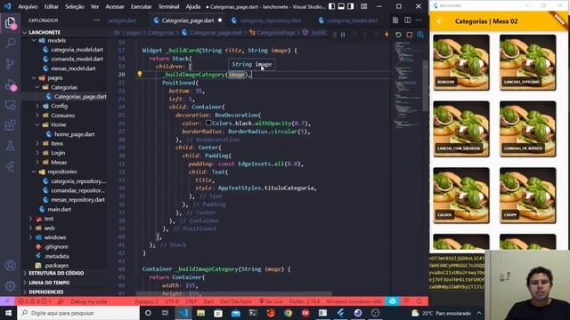The height and width of the screenshot is (320, 570).
Task: Click the Go Live status bar button
Action: click(x=271, y=301)
